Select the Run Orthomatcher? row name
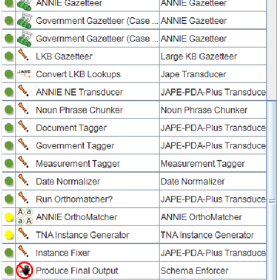 pos(74,199)
